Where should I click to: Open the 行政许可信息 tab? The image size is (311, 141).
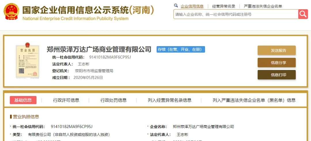point(66,100)
